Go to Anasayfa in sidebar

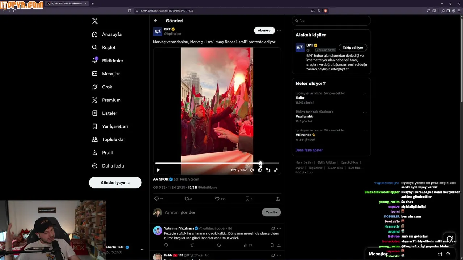click(107, 34)
